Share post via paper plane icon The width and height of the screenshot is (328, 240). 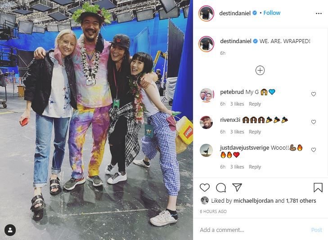pos(237,187)
